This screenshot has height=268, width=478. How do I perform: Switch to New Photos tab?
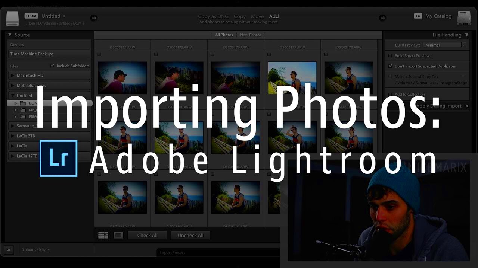(251, 35)
